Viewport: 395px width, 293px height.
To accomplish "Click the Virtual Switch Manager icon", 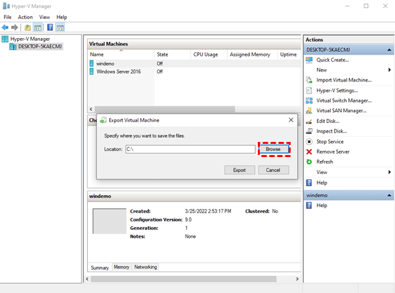I will [309, 101].
